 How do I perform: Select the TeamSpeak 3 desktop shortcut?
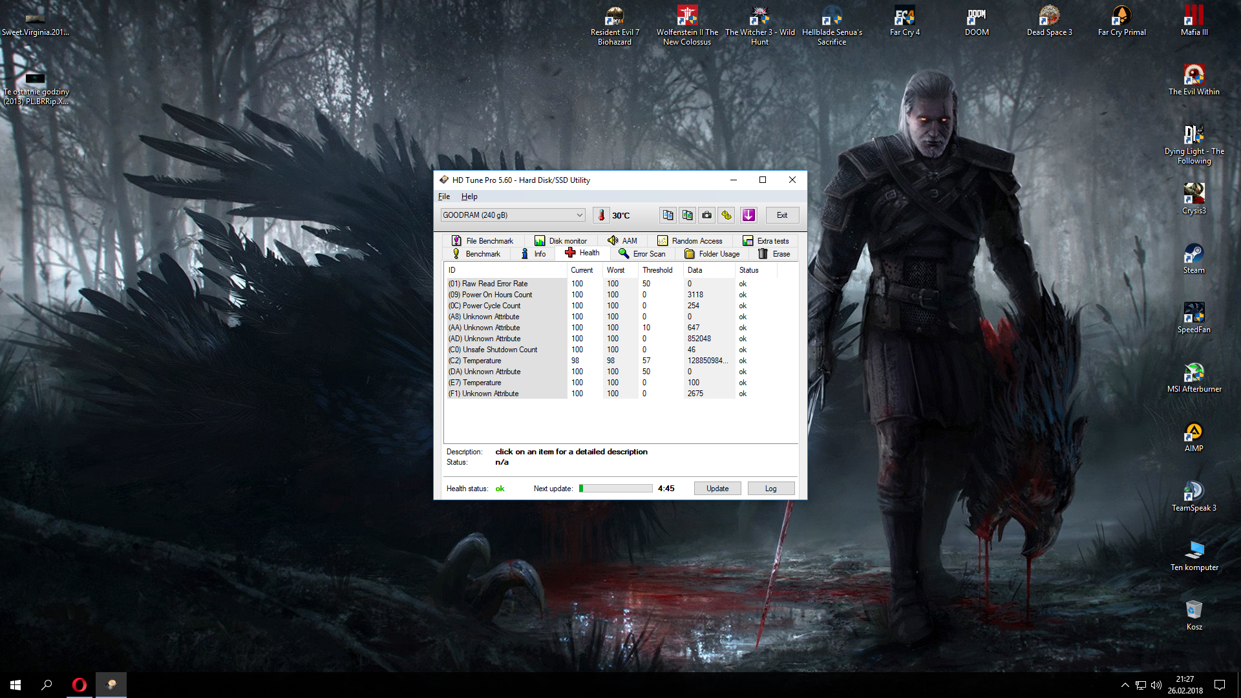point(1194,496)
